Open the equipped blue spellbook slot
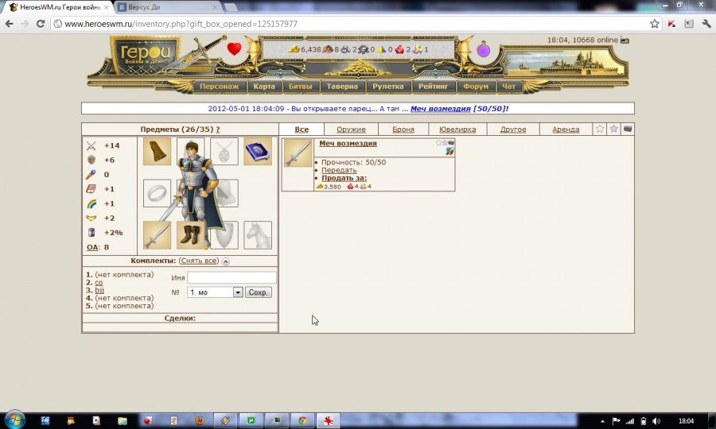 (x=258, y=152)
